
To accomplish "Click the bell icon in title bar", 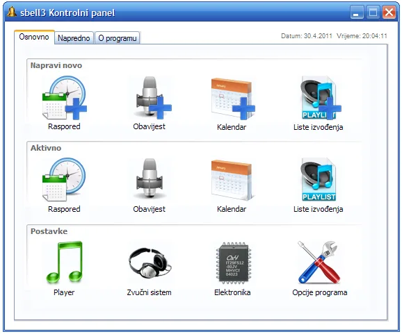I will point(12,12).
